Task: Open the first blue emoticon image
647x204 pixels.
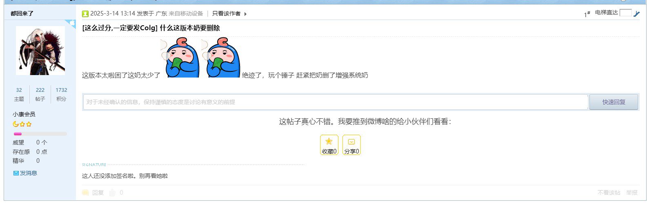Action: pyautogui.click(x=180, y=57)
